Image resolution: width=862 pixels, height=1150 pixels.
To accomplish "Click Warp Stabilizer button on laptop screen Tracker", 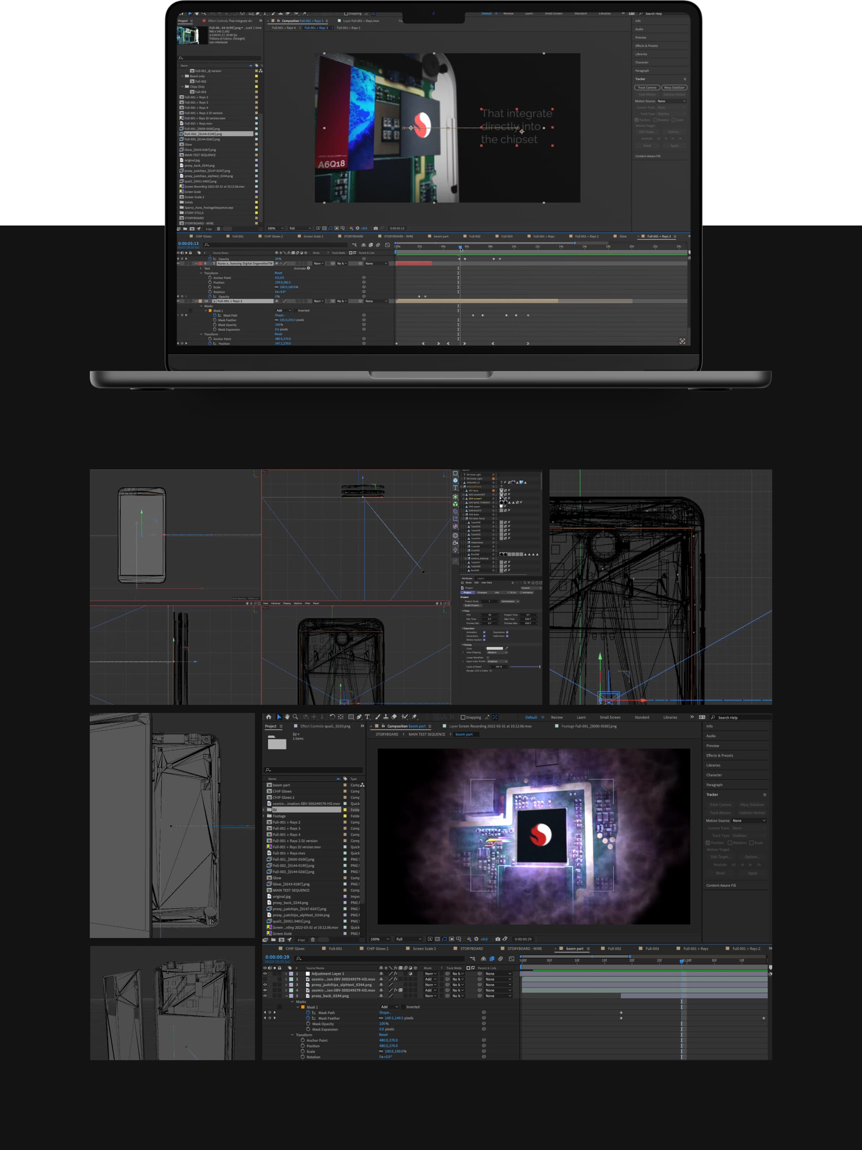I will click(674, 87).
